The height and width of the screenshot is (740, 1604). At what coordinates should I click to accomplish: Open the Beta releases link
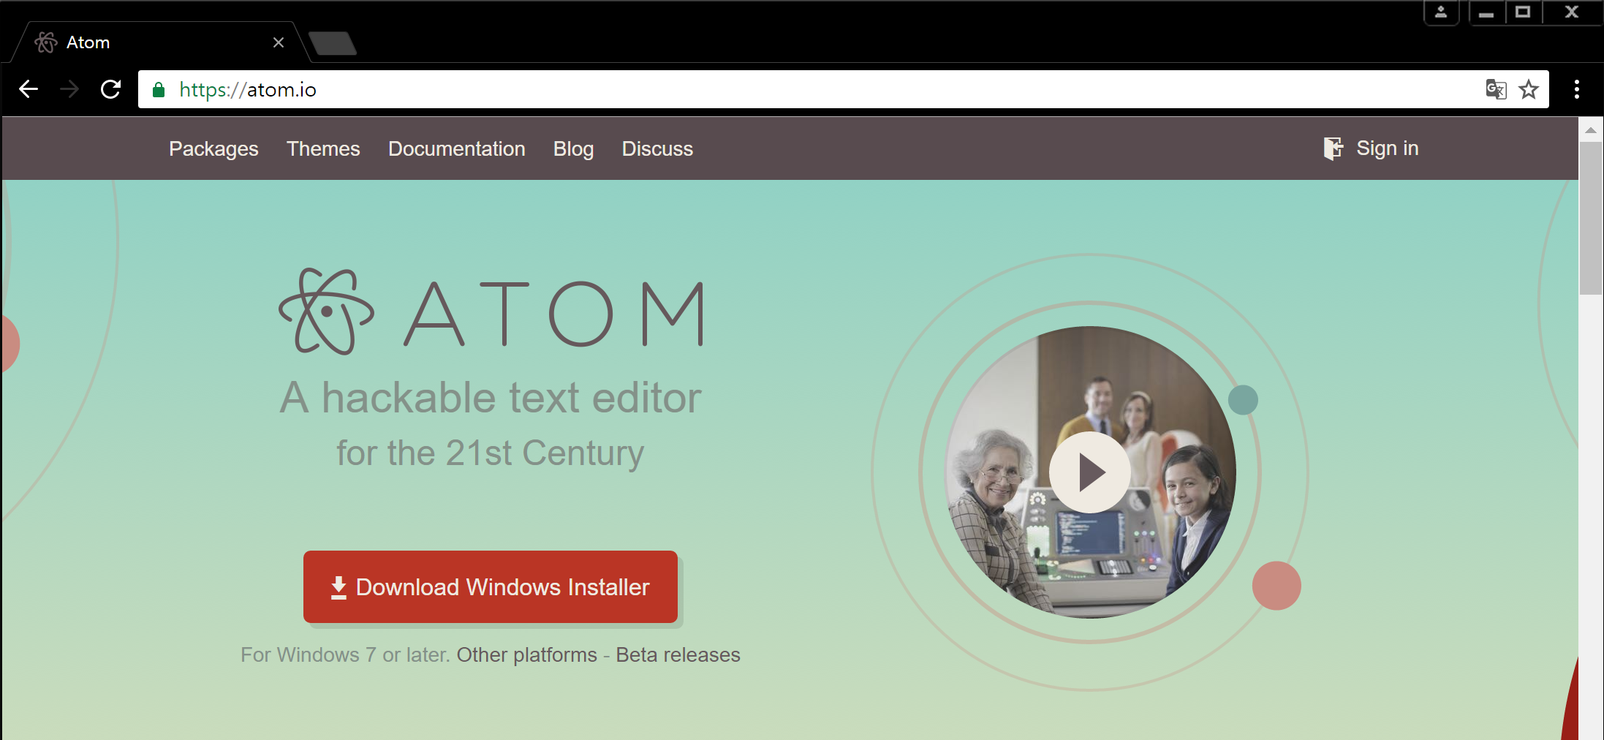click(x=678, y=654)
